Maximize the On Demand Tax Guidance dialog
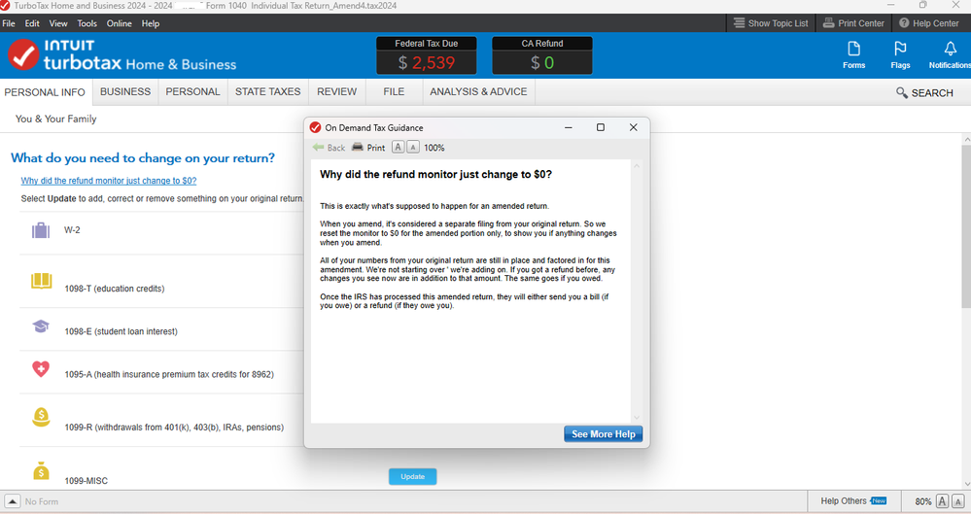971x514 pixels. tap(600, 127)
